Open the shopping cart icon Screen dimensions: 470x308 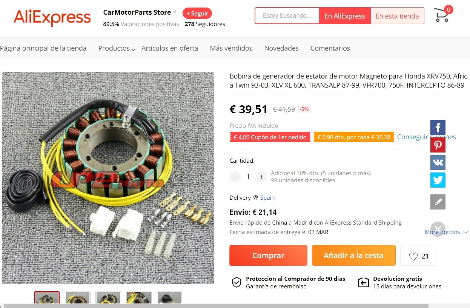[x=442, y=15]
